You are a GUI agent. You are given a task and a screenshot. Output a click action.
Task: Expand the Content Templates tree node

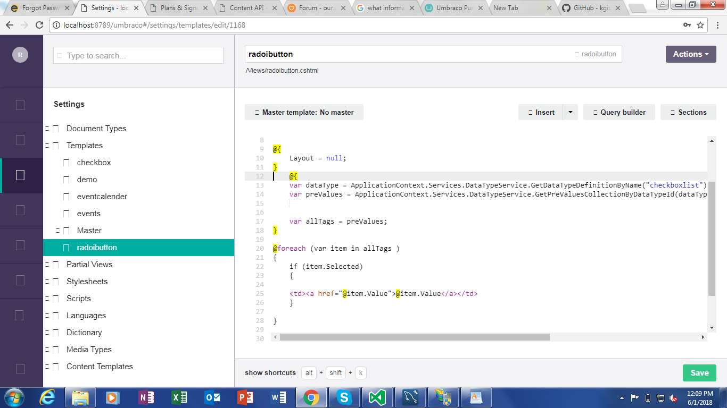[47, 367]
